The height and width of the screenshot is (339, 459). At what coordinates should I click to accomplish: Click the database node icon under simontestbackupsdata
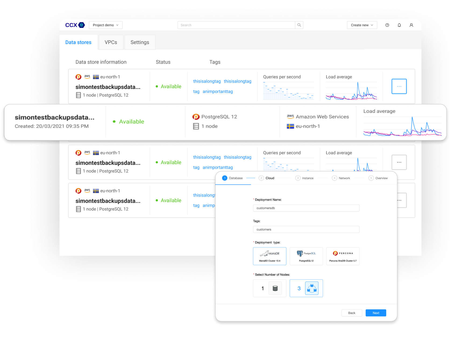[x=78, y=95]
